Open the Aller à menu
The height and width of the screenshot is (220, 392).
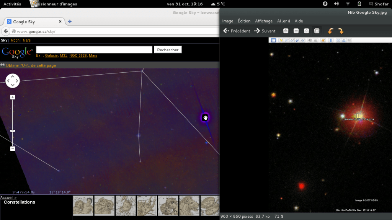284,21
